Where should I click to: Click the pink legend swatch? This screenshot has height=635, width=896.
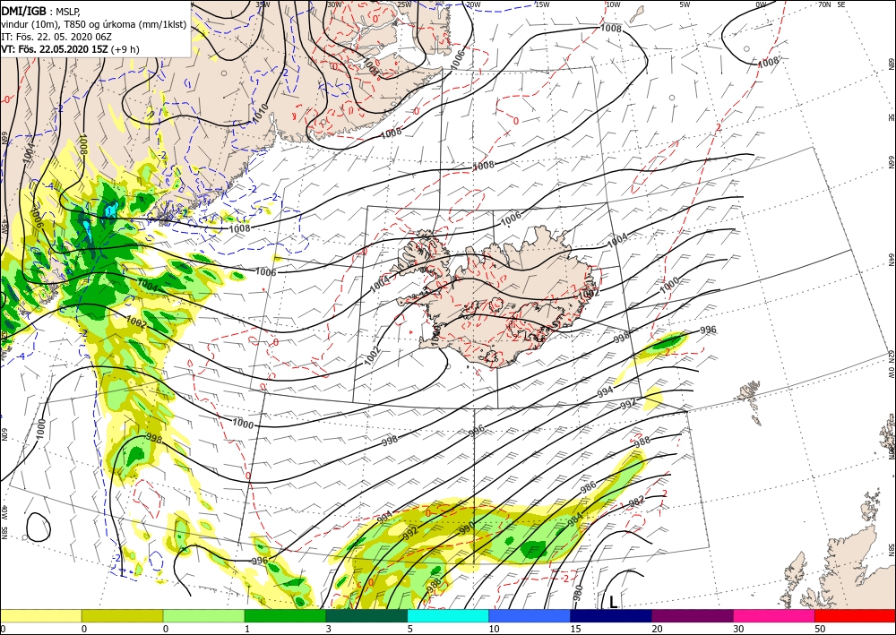774,615
